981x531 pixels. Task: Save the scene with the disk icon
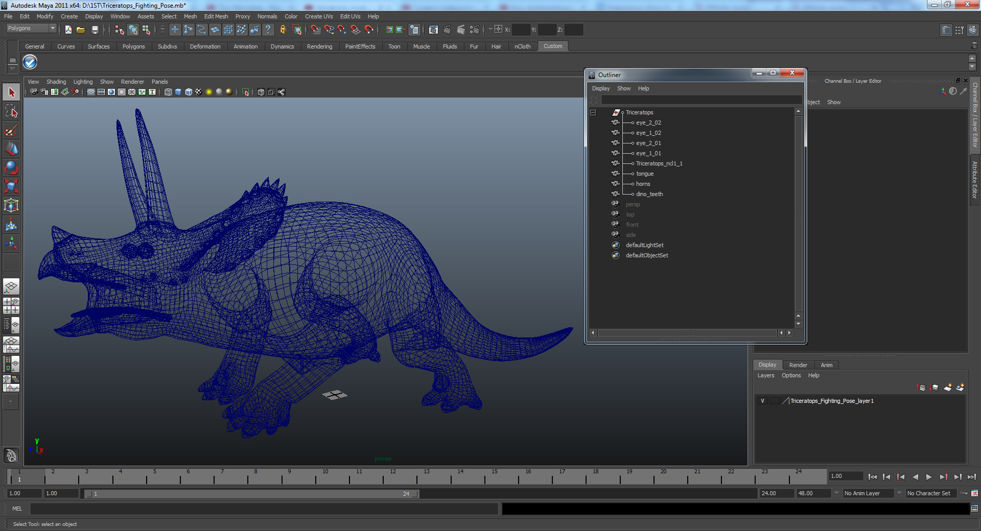(x=95, y=30)
